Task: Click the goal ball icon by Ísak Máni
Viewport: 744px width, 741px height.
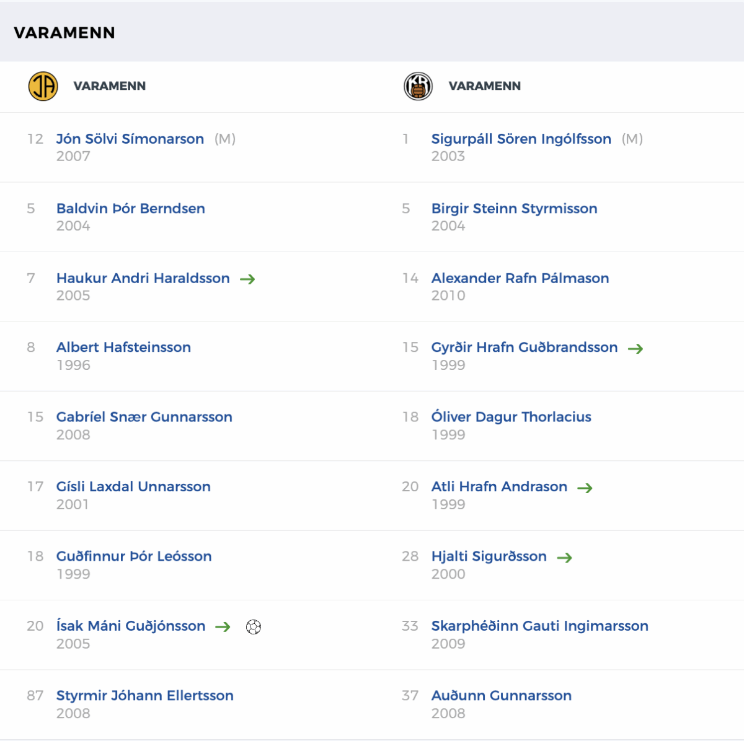Action: click(x=254, y=627)
